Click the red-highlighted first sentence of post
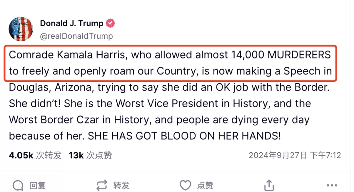The width and height of the screenshot is (354, 192). click(170, 63)
